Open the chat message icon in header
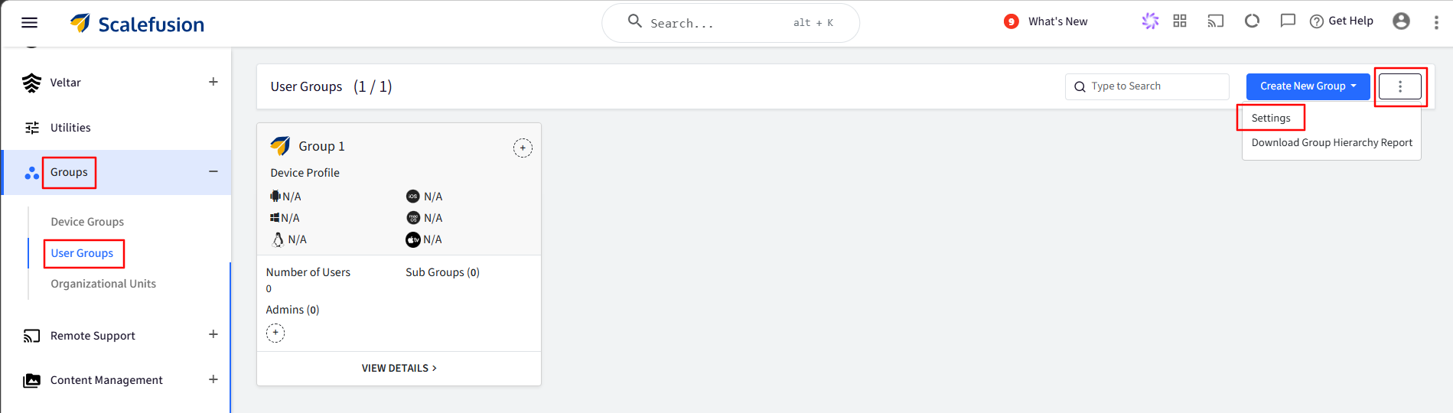Viewport: 1453px width, 413px height. 1288,21
